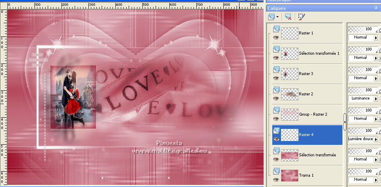Screen dimensions: 381x187
Task: Click the layers panel splitter arrow handle
Action: [x=345, y=122]
